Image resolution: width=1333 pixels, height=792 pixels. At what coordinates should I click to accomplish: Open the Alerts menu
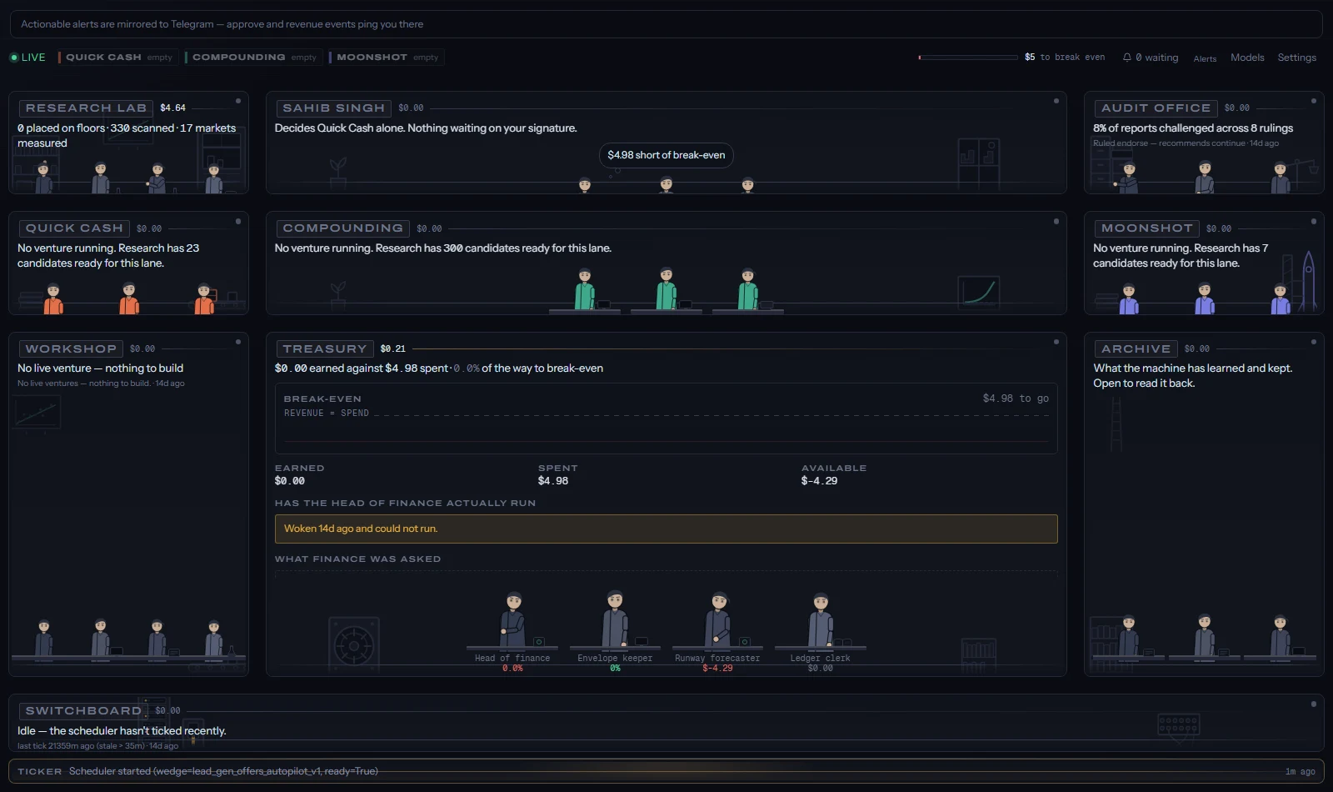(1205, 58)
